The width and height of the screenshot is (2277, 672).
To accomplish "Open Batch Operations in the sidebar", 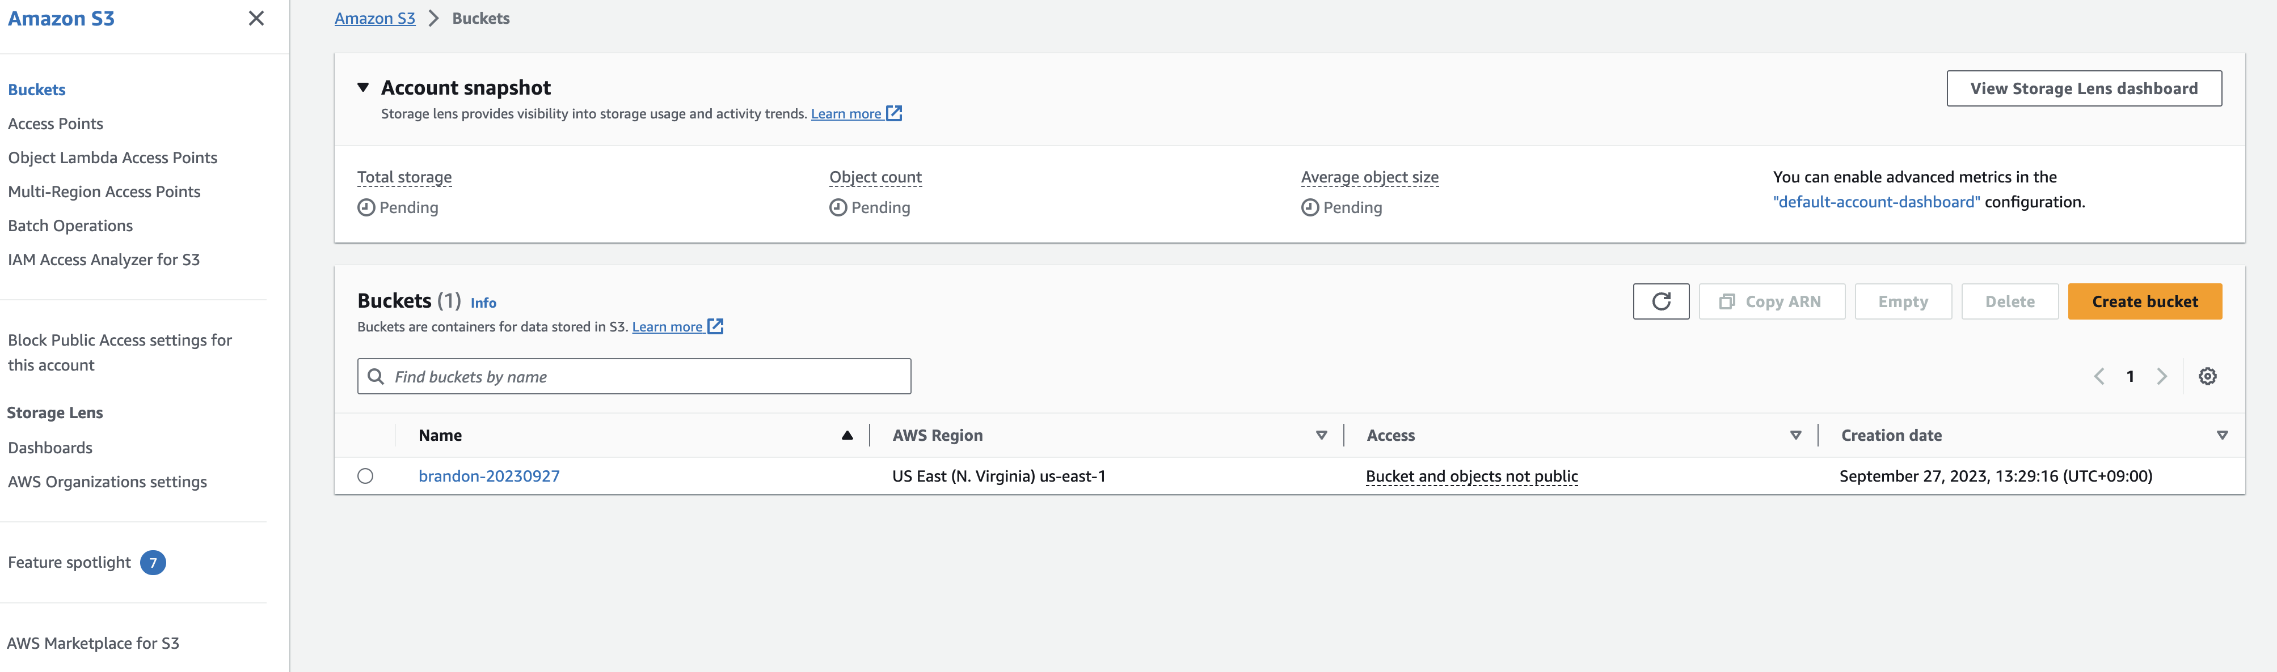I will click(71, 226).
